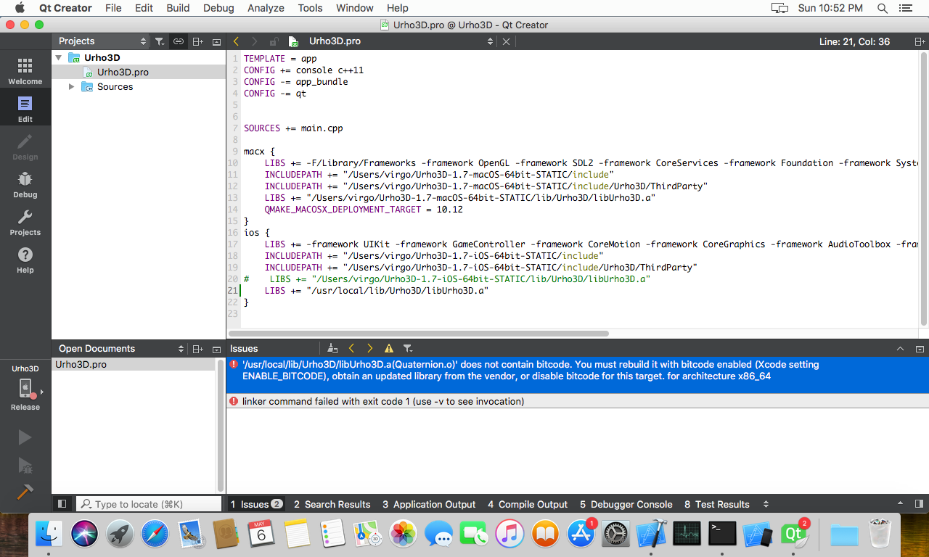Open the progress details toggle arrow

(x=901, y=504)
